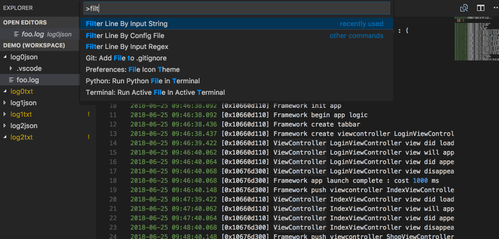The image size is (499, 239).
Task: Click the line 'Framework begin app logic'
Action: click(x=321, y=115)
